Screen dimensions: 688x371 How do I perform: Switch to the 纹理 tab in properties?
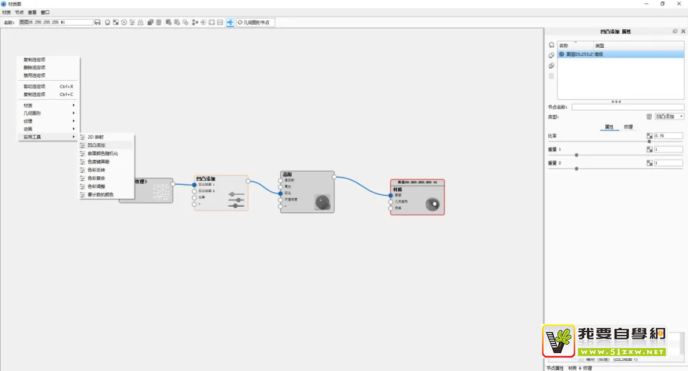pos(628,127)
